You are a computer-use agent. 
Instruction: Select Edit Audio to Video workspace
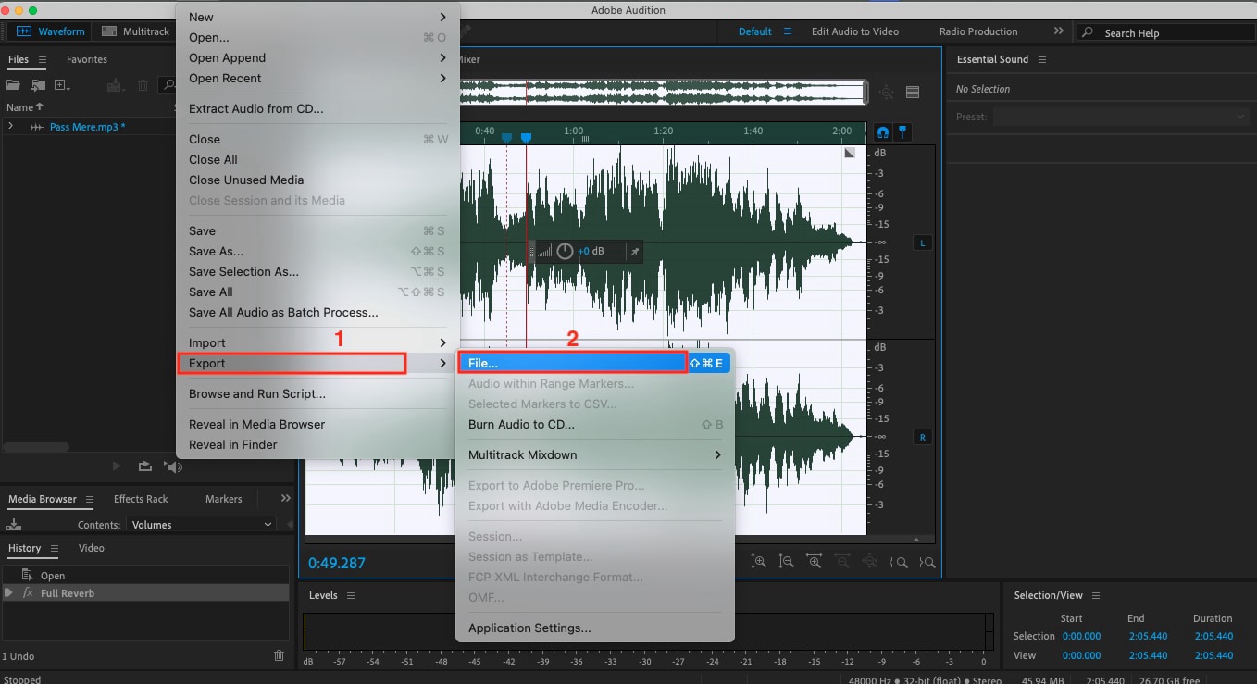point(855,31)
